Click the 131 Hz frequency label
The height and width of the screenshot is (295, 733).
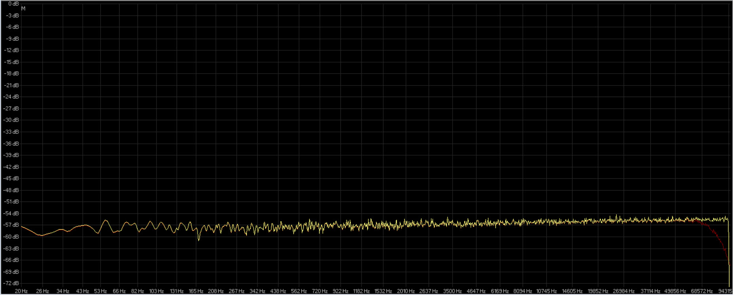tap(177, 291)
